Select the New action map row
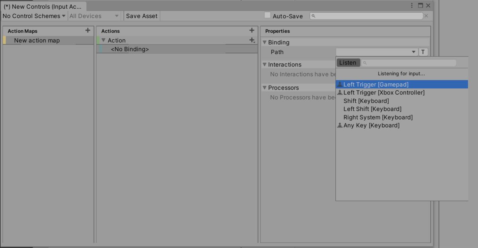Viewport: 478px width, 248px height. click(48, 40)
